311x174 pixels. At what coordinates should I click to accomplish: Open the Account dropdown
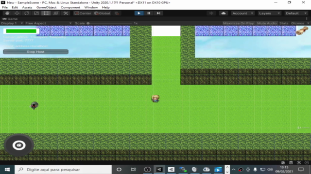coord(243,13)
